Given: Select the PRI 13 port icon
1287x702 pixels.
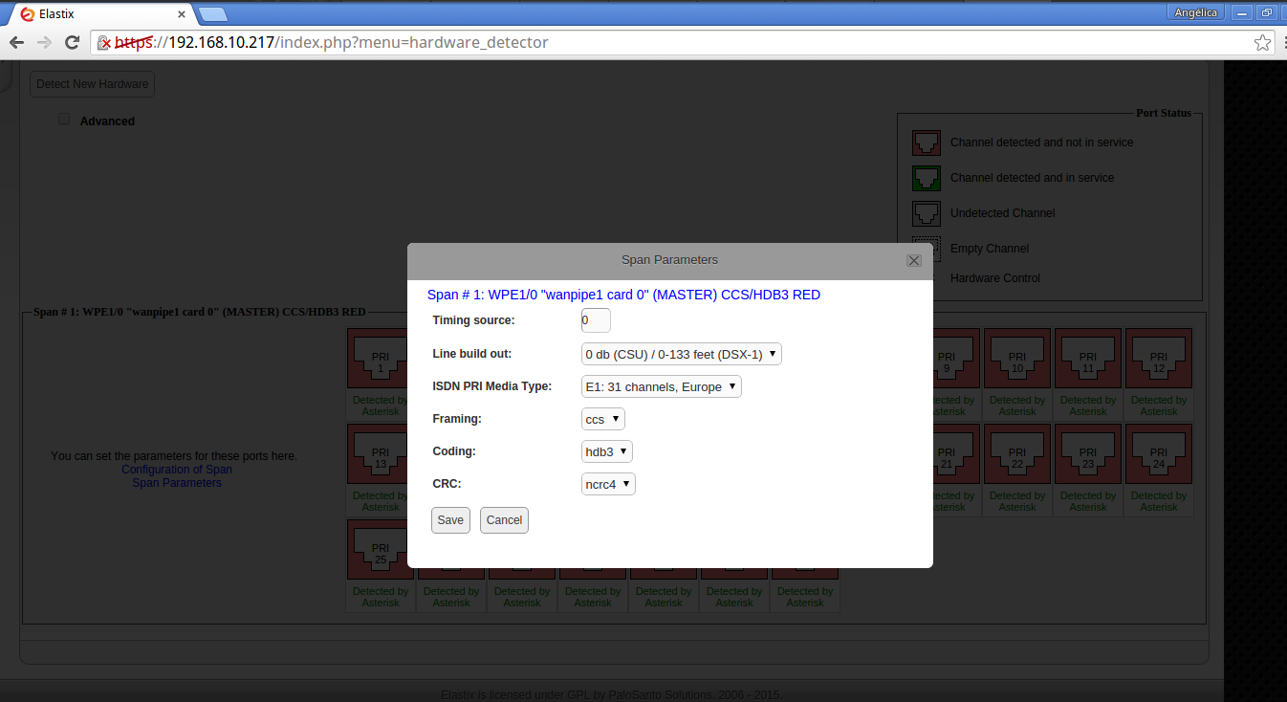Looking at the screenshot, I should point(380,456).
